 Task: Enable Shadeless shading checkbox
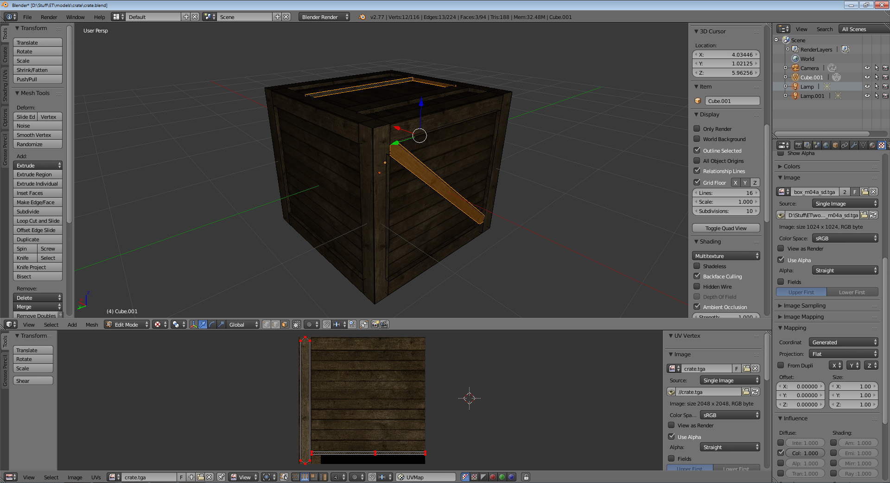697,266
